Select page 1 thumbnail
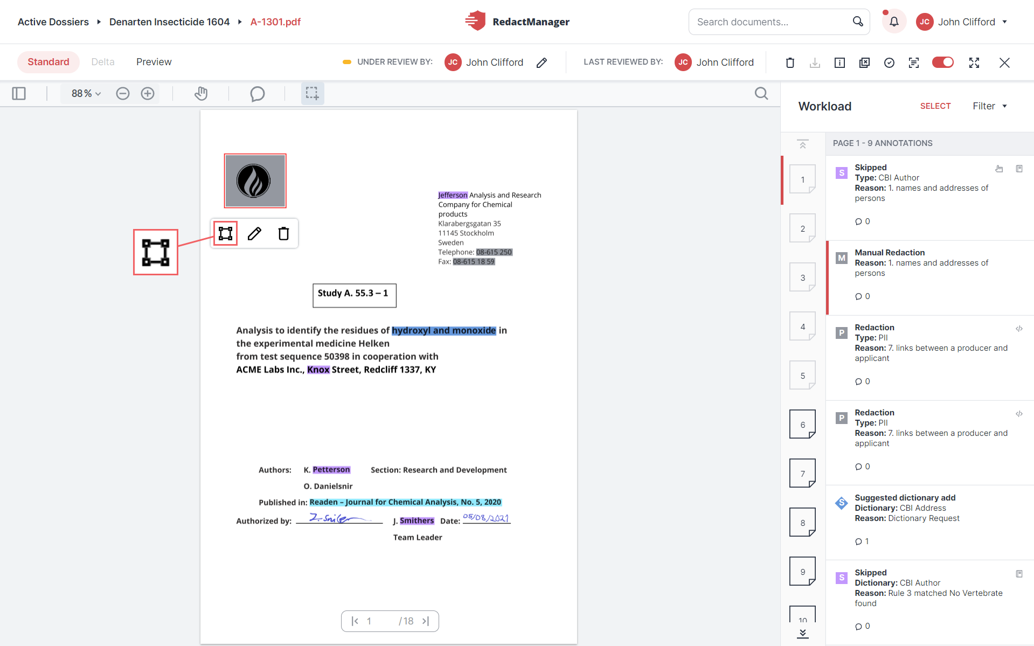 (802, 179)
